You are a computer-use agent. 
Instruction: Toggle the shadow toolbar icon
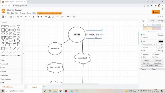click(x=53, y=17)
